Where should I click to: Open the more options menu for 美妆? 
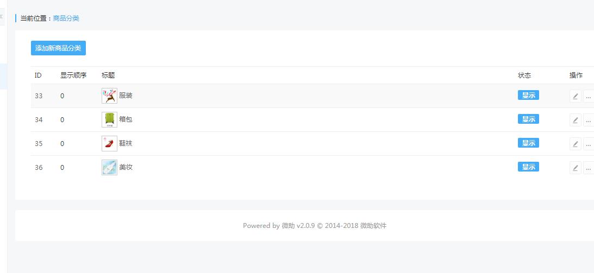588,168
